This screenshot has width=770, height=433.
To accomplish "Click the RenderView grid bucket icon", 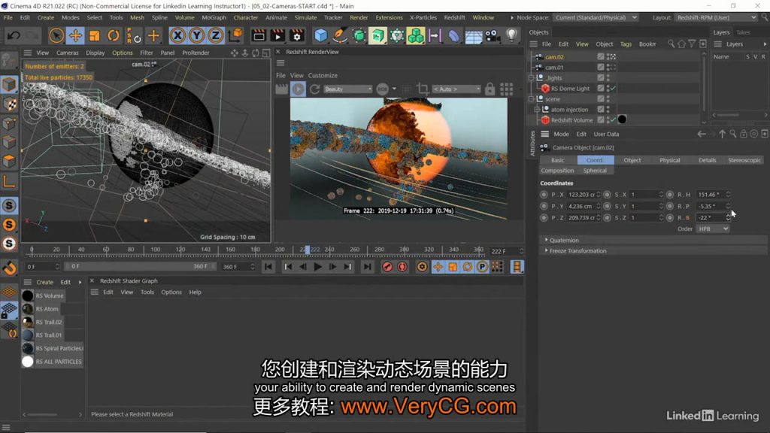I will (507, 89).
